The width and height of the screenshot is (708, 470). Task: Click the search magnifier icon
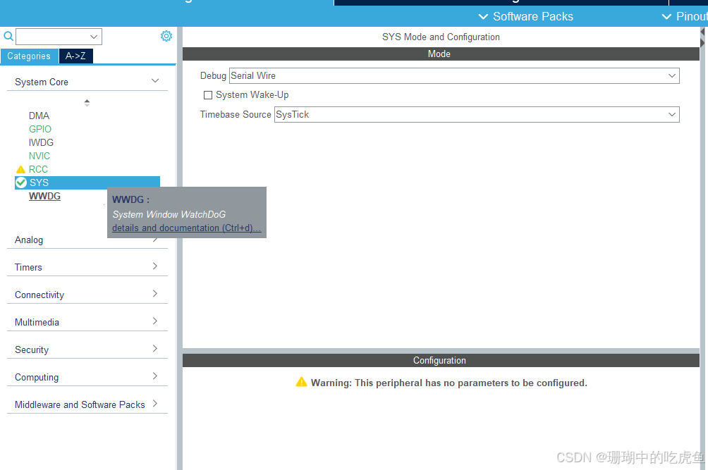pos(8,36)
